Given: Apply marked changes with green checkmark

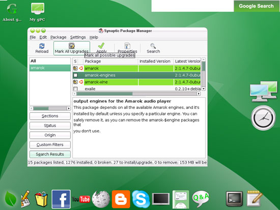Looking at the screenshot, I should (101, 46).
